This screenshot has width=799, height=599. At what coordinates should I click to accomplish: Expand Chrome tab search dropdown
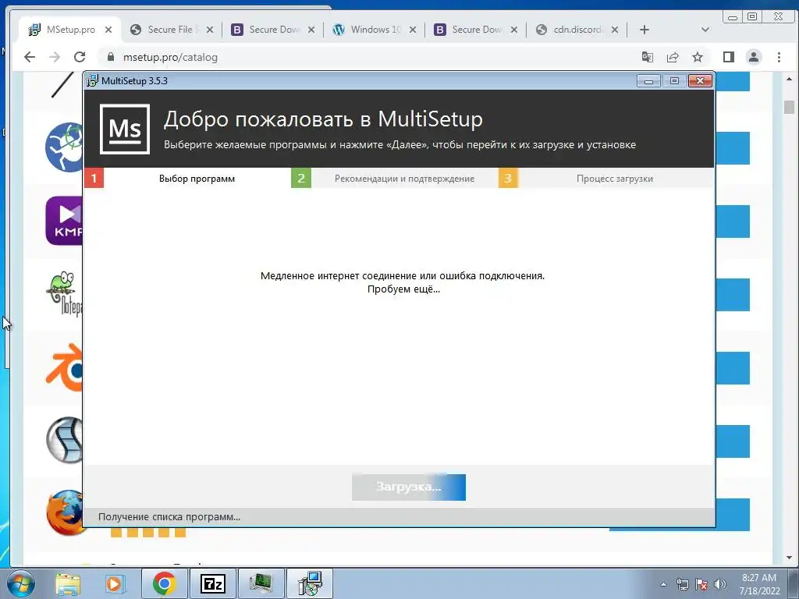705,30
